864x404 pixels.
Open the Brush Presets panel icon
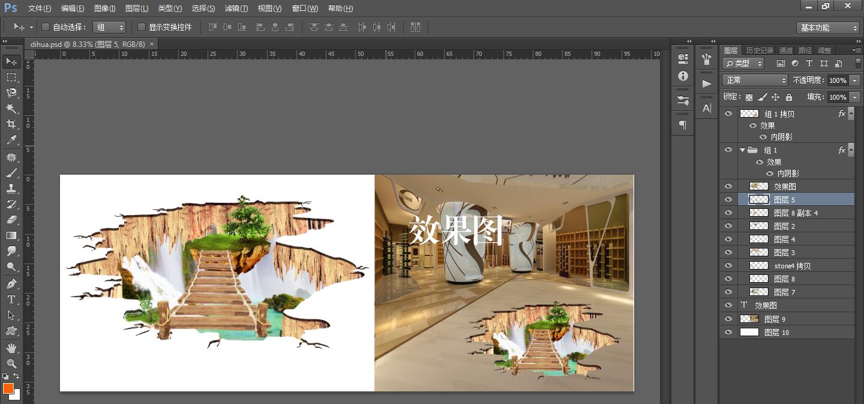click(x=683, y=100)
